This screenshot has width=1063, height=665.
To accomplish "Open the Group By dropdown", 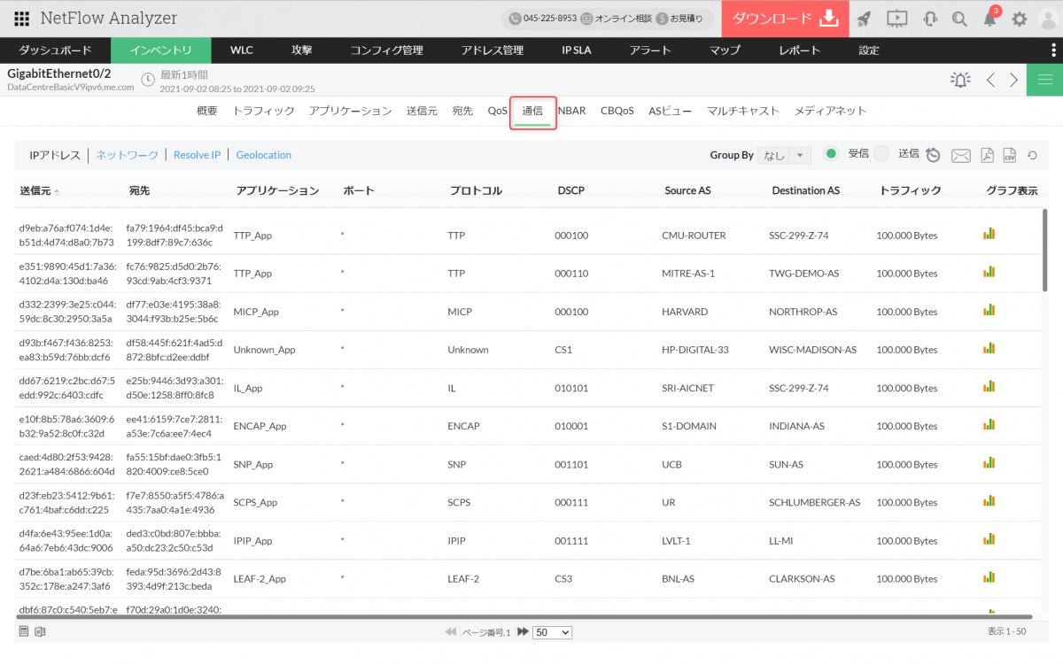I will click(x=784, y=156).
